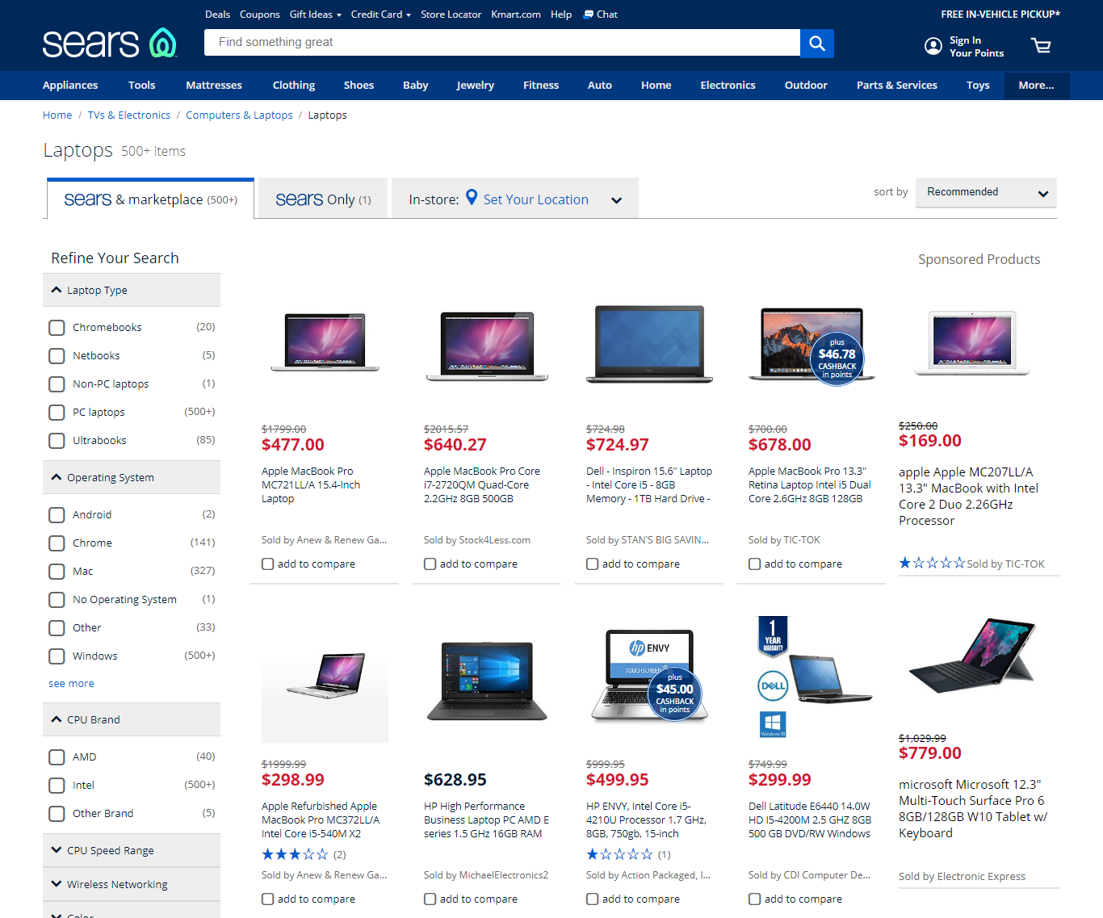Click the location pin for in-store

click(472, 198)
